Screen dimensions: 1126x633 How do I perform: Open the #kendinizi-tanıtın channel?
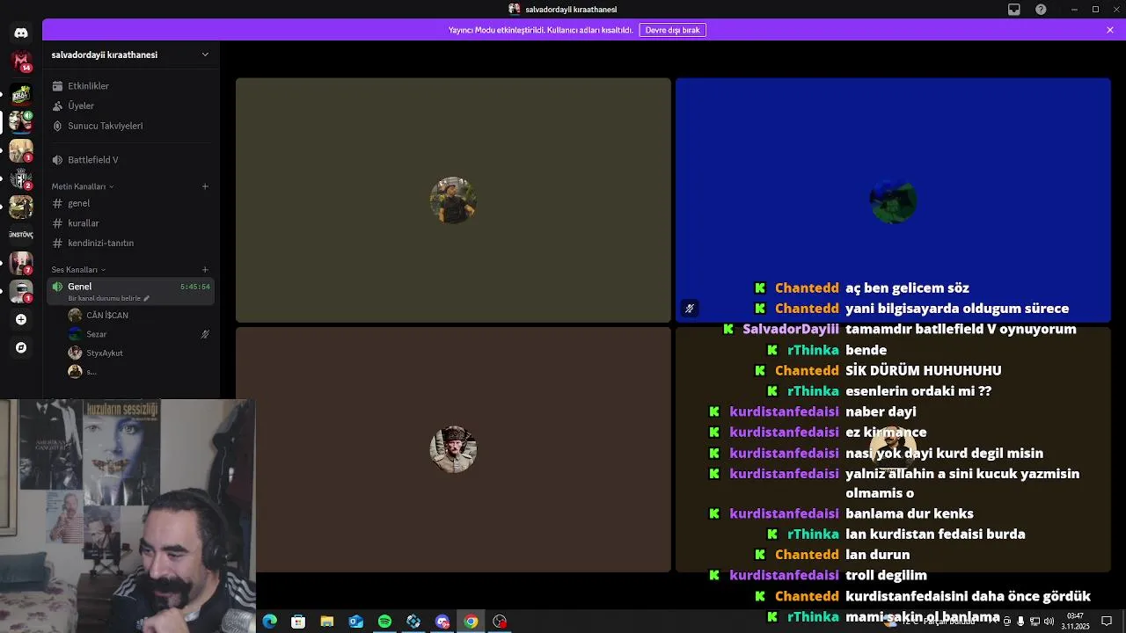coord(129,243)
